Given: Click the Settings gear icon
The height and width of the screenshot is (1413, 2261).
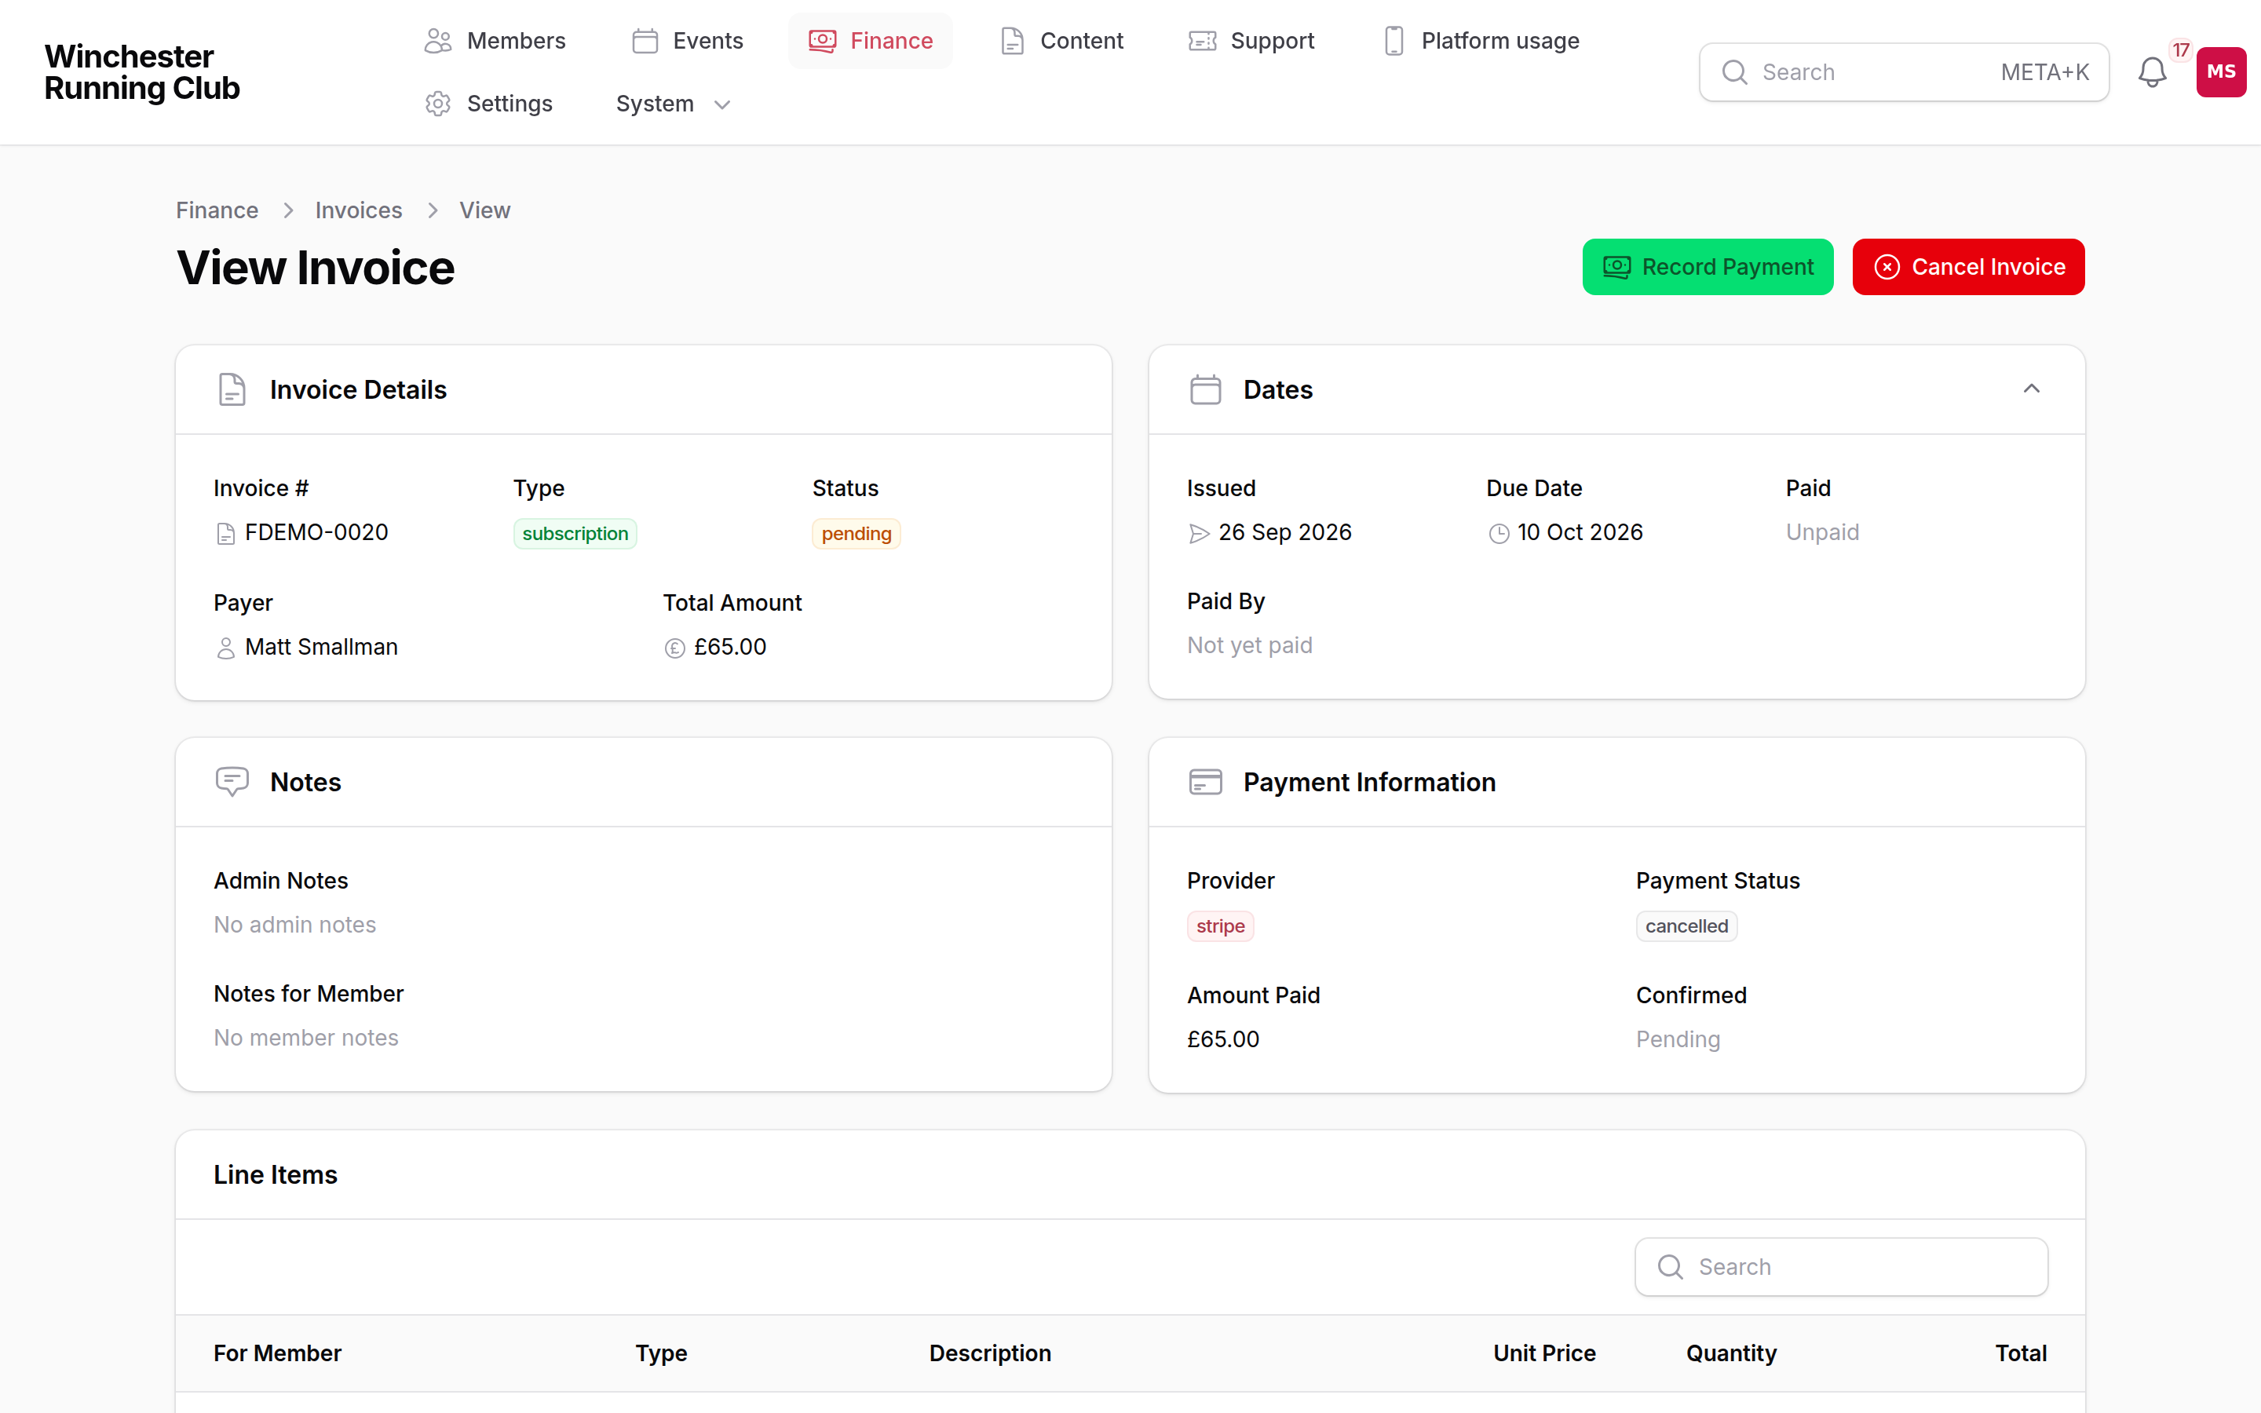Looking at the screenshot, I should (x=437, y=104).
